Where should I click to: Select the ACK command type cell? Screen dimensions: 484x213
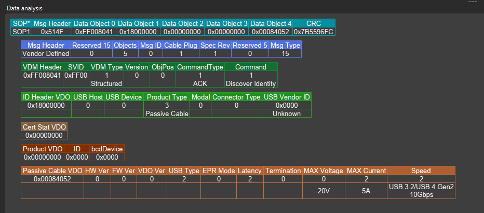[x=200, y=83]
